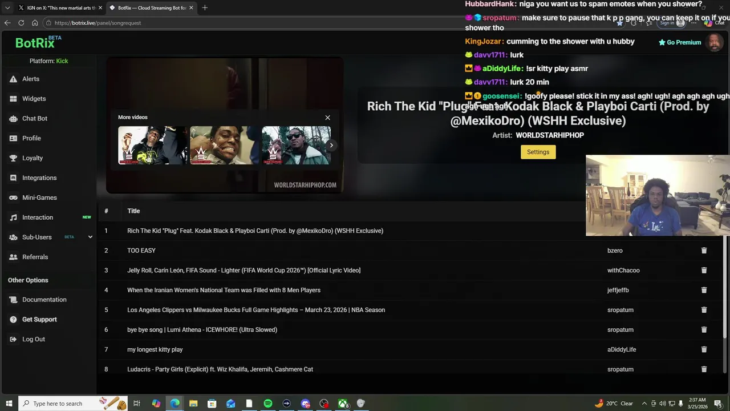Click the Mini-Games gamepad icon
This screenshot has width=730, height=411.
[x=13, y=198]
